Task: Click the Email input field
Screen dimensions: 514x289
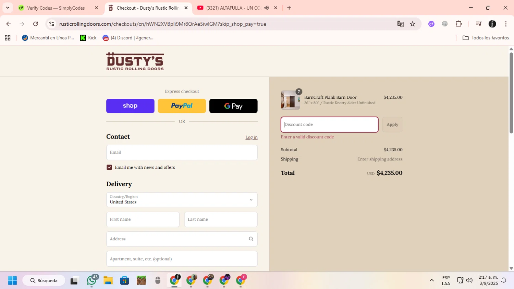Action: coord(182,152)
